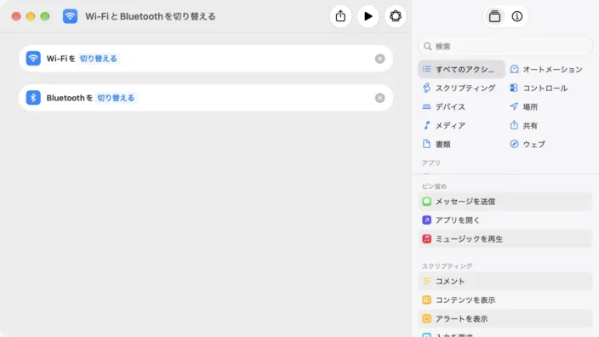Add the メッセージを送信 action
599x337 pixels.
(505, 202)
